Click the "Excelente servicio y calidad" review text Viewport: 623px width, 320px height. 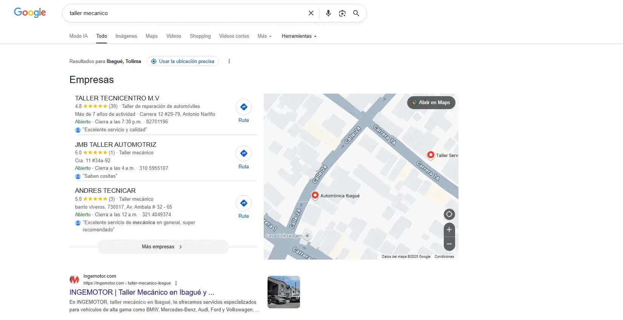pos(115,130)
